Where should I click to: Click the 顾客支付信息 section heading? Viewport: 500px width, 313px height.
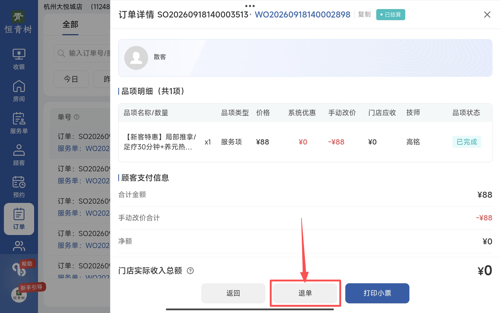click(x=145, y=178)
